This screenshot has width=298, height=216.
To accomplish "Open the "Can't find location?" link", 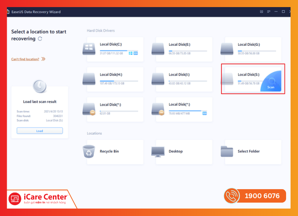I will (x=25, y=59).
